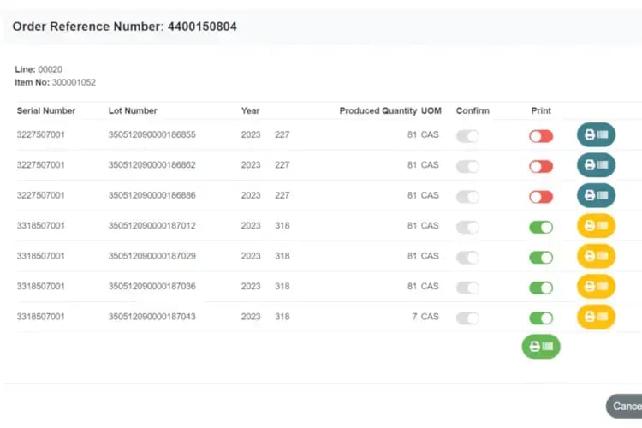The width and height of the screenshot is (642, 428).
Task: Click the Line 00020 text
Action: coord(39,69)
